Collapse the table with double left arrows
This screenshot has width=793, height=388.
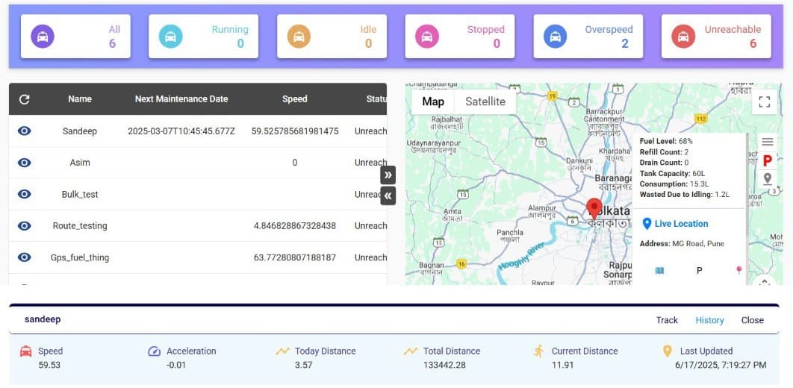(x=388, y=195)
